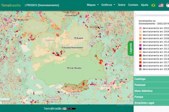Open the Gráficos dropdown menu
This screenshot has height=112, width=169.
click(108, 5)
